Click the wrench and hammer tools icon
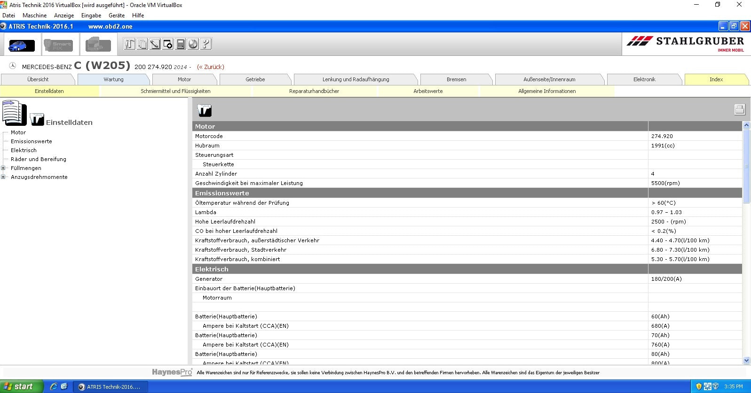 pyautogui.click(x=129, y=44)
